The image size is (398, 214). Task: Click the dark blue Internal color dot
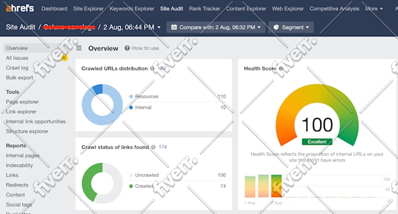click(x=131, y=107)
